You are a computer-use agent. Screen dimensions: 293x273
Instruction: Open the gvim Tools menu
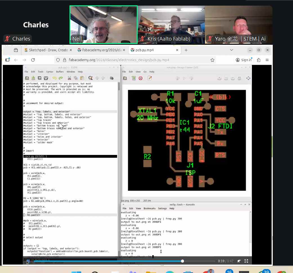40,72
